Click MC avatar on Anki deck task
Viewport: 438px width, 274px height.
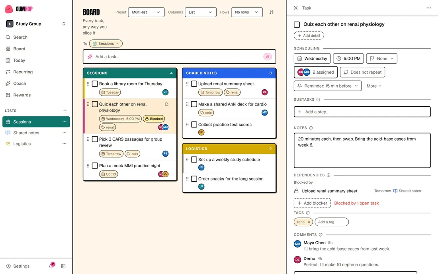click(264, 113)
